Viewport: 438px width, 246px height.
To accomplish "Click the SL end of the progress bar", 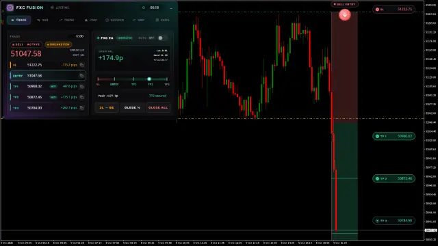I will coord(98,79).
